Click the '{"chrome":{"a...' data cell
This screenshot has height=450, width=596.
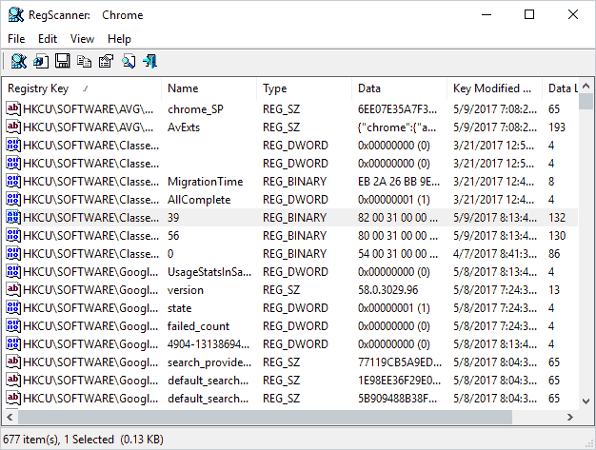point(397,127)
